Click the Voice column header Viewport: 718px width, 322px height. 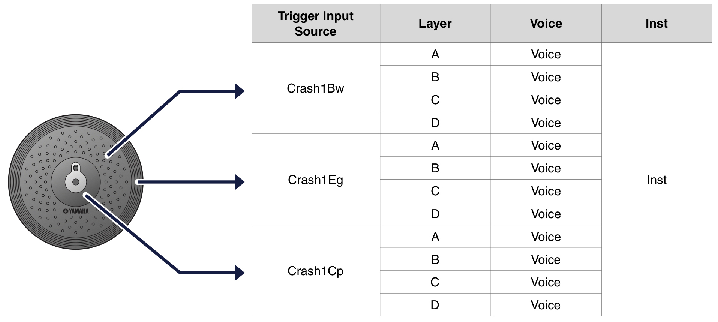tap(546, 24)
